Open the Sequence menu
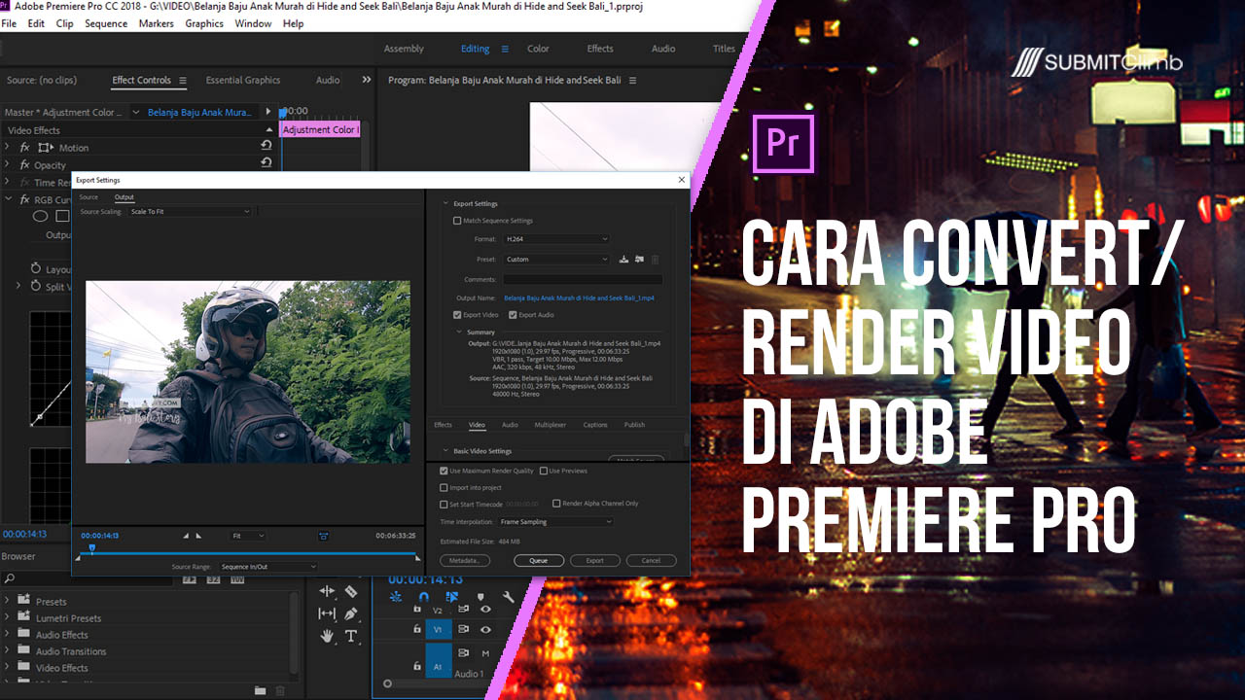The width and height of the screenshot is (1245, 700). 106,23
